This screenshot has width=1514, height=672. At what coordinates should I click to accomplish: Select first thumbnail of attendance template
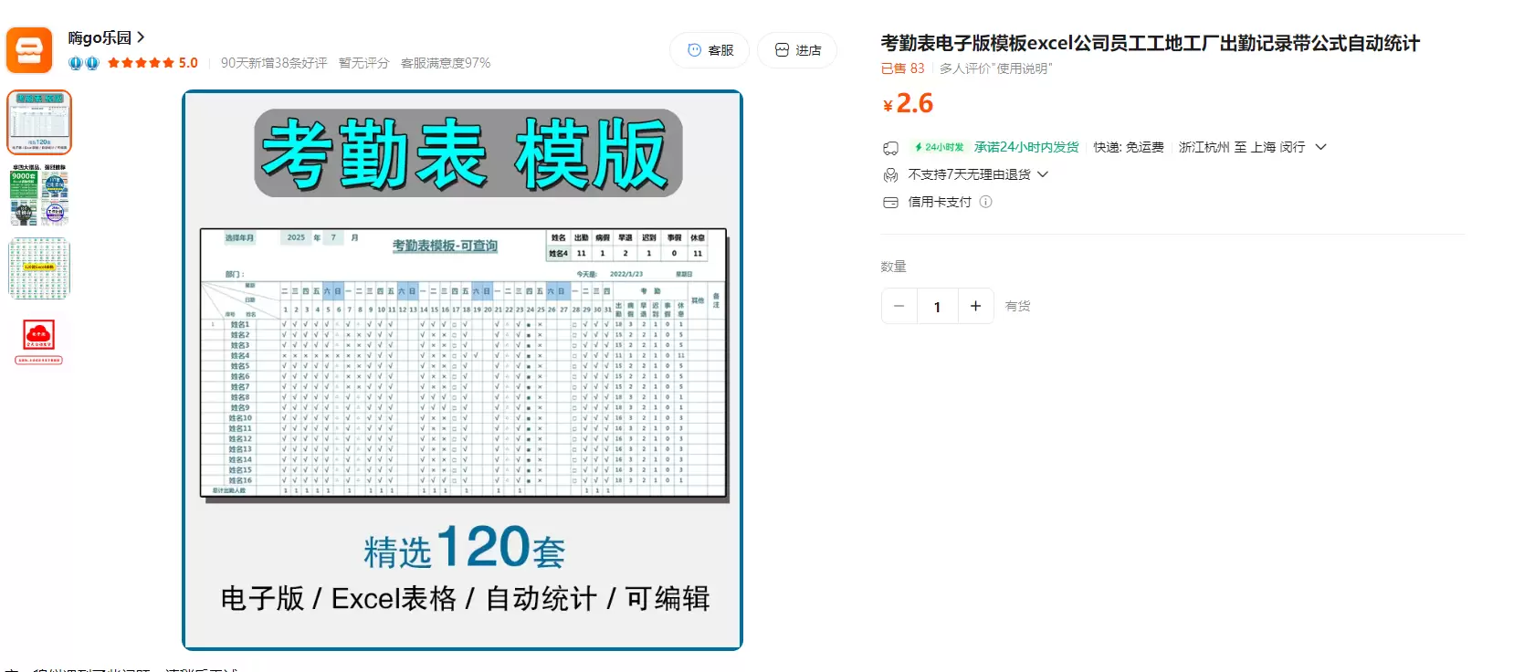click(39, 121)
